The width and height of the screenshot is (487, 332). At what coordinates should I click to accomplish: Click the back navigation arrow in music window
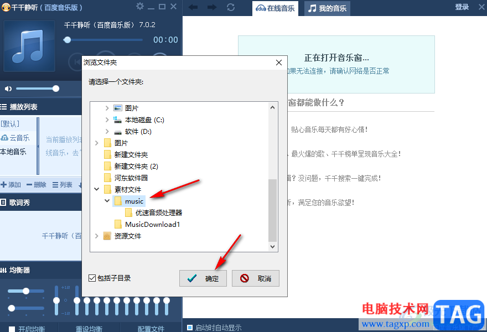click(193, 7)
